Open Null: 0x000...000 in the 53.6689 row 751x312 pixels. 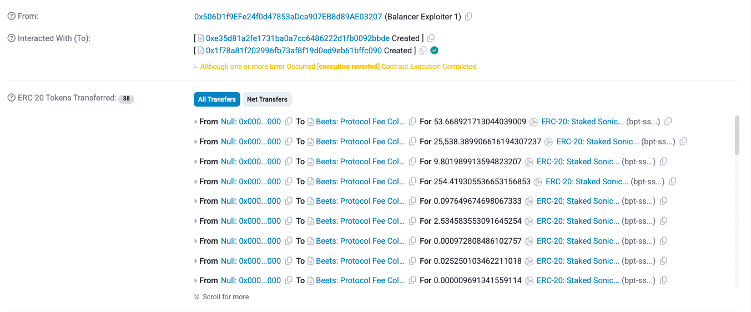251,122
